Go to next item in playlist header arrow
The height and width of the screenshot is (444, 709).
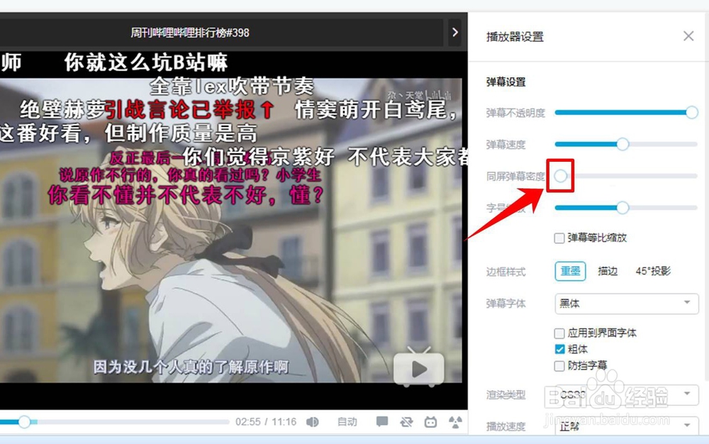(x=455, y=32)
